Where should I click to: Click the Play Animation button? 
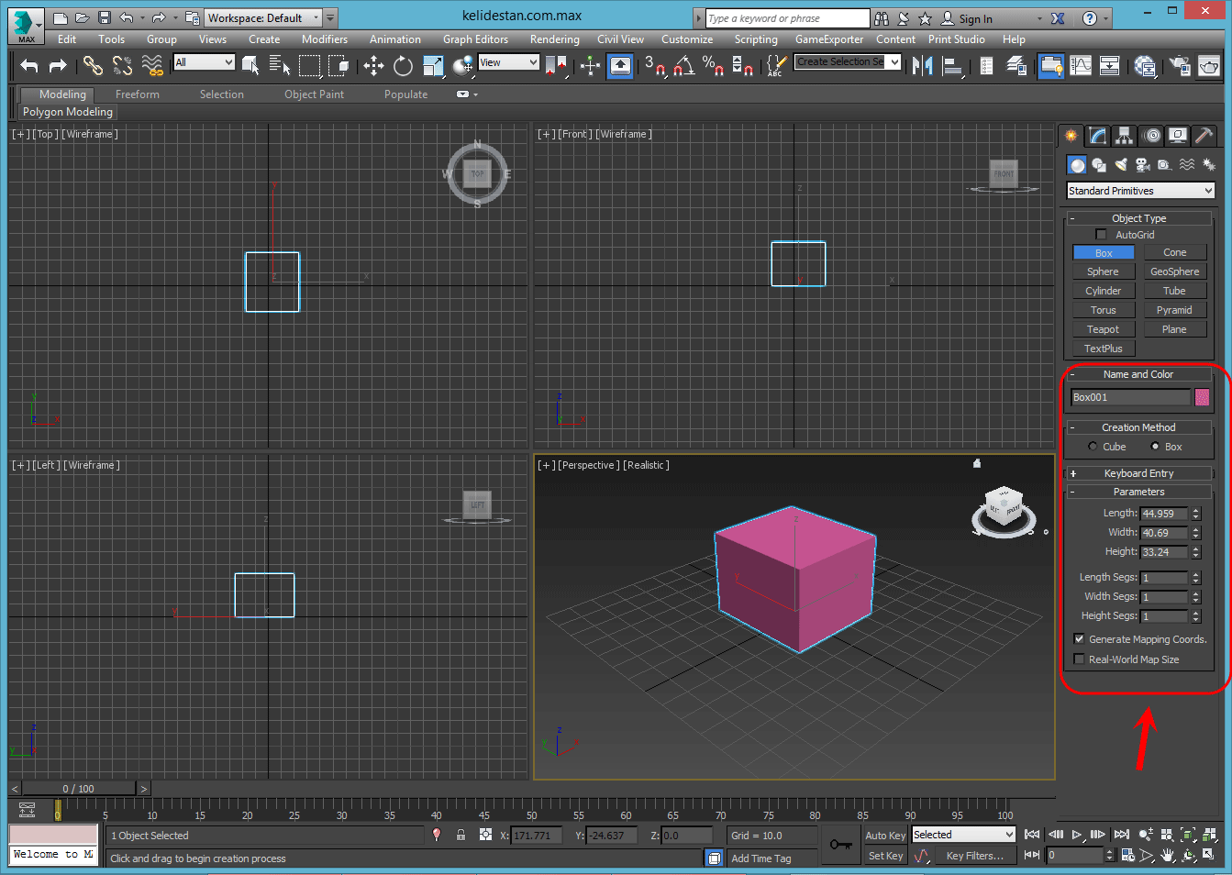tap(1077, 835)
